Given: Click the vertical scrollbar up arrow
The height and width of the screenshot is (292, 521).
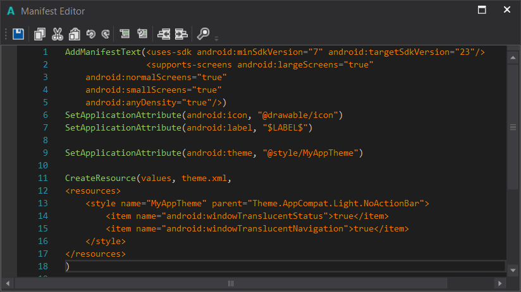Looking at the screenshot, I should (x=513, y=57).
